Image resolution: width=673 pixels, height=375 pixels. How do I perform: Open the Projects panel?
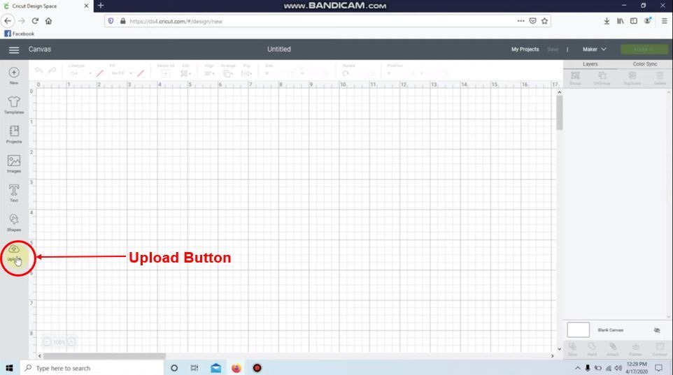tap(14, 134)
